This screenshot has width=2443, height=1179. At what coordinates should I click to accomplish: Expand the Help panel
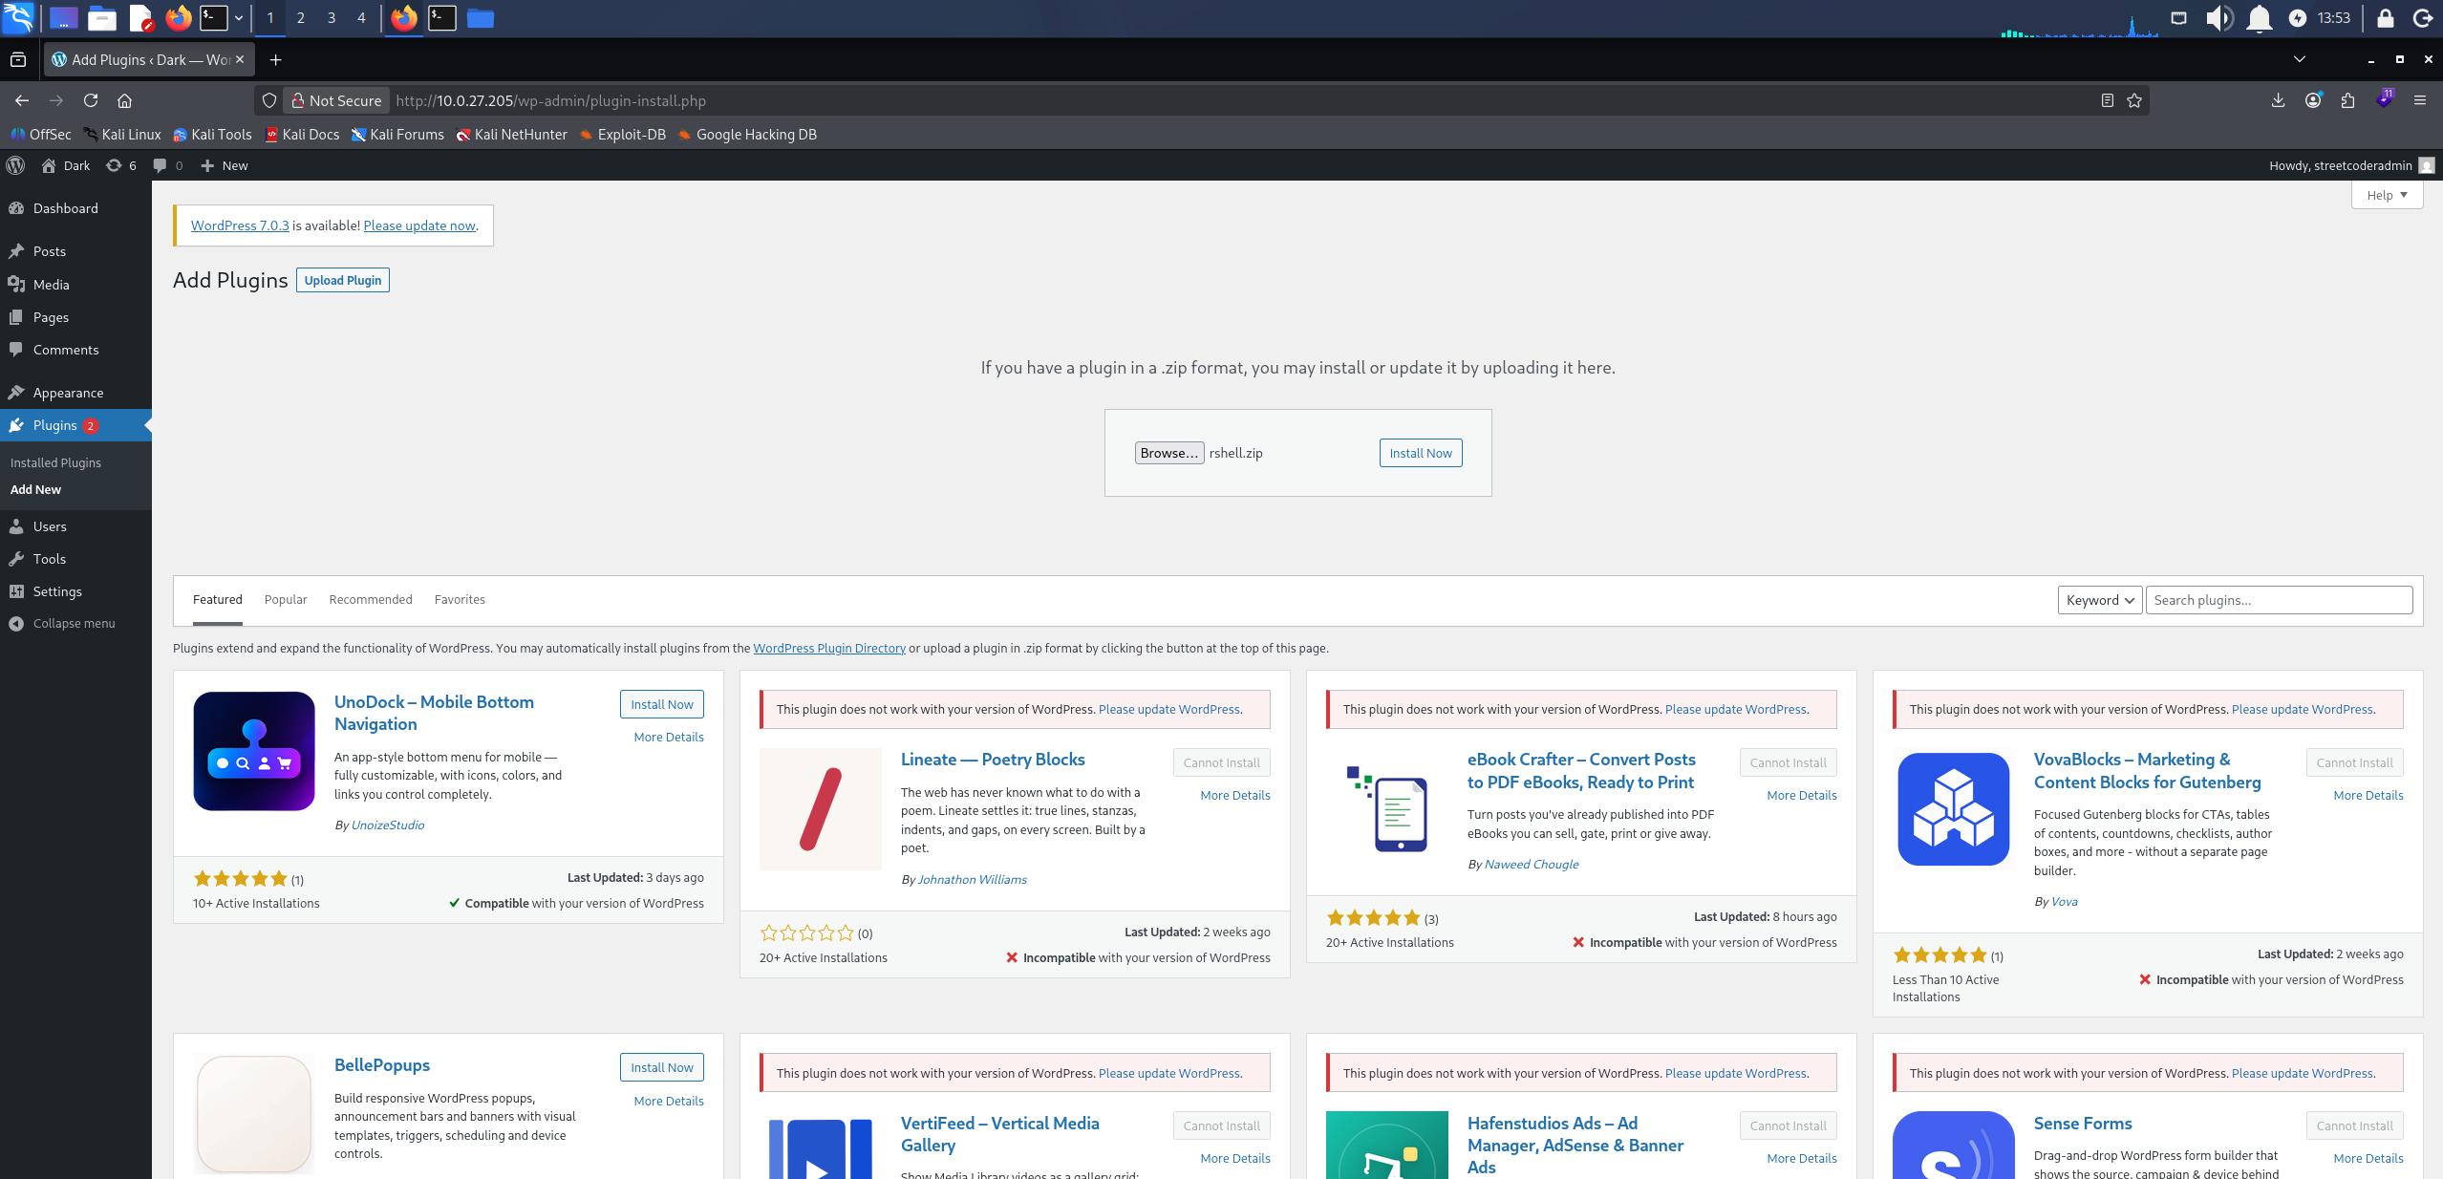(2387, 195)
